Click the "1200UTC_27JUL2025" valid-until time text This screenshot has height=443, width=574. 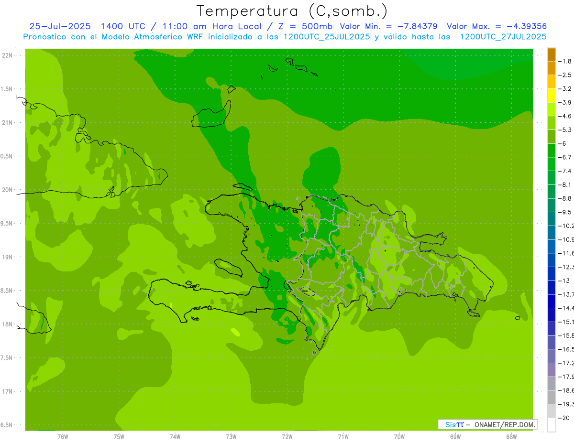pos(503,37)
